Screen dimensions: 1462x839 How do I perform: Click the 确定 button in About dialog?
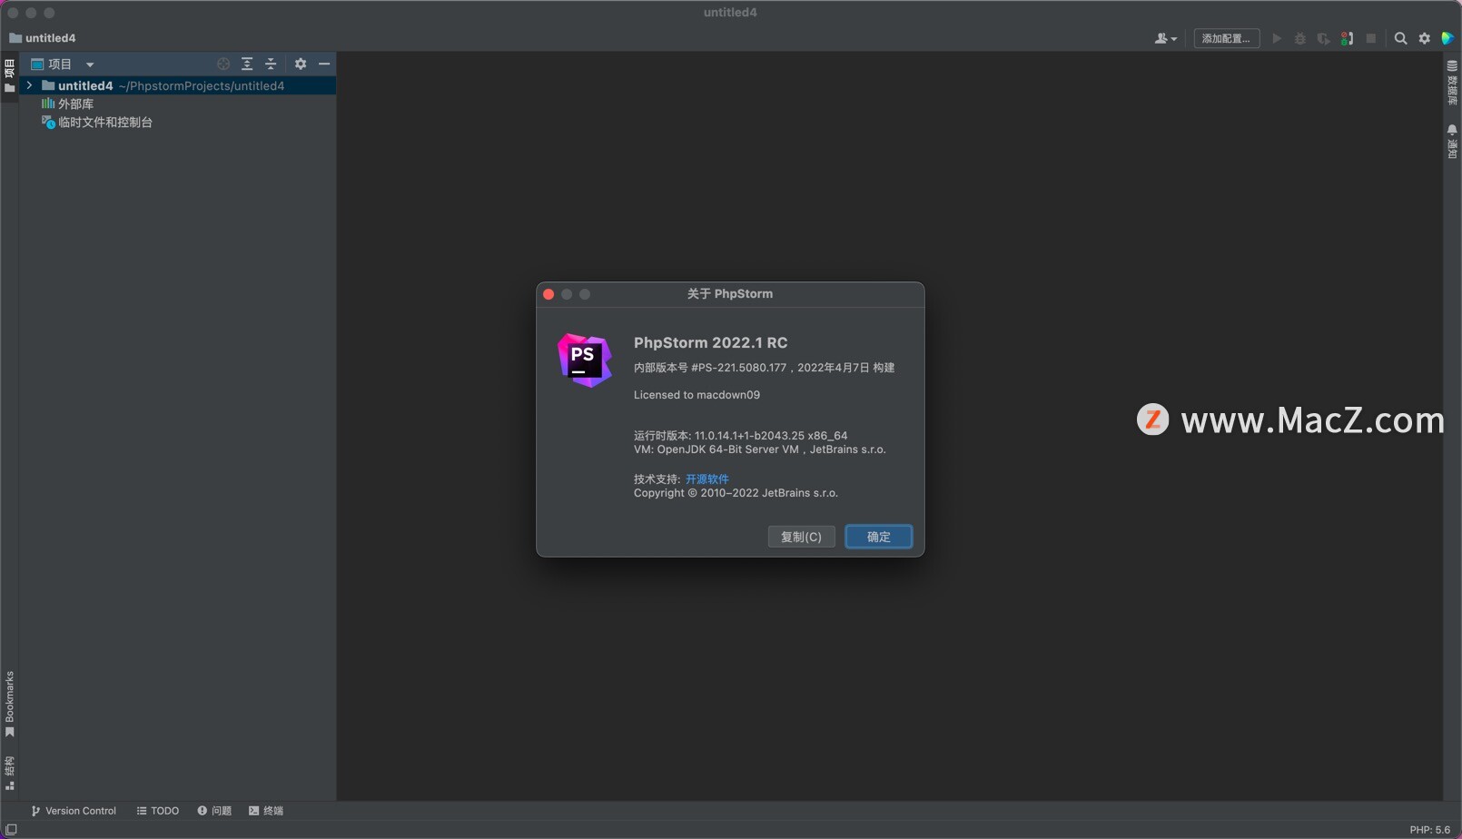879,537
